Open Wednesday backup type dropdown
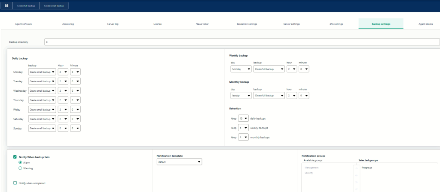The width and height of the screenshot is (440, 192). [x=42, y=91]
